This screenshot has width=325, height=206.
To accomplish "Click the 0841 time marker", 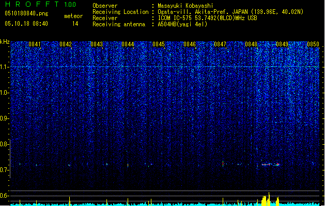I will pyautogui.click(x=35, y=44).
